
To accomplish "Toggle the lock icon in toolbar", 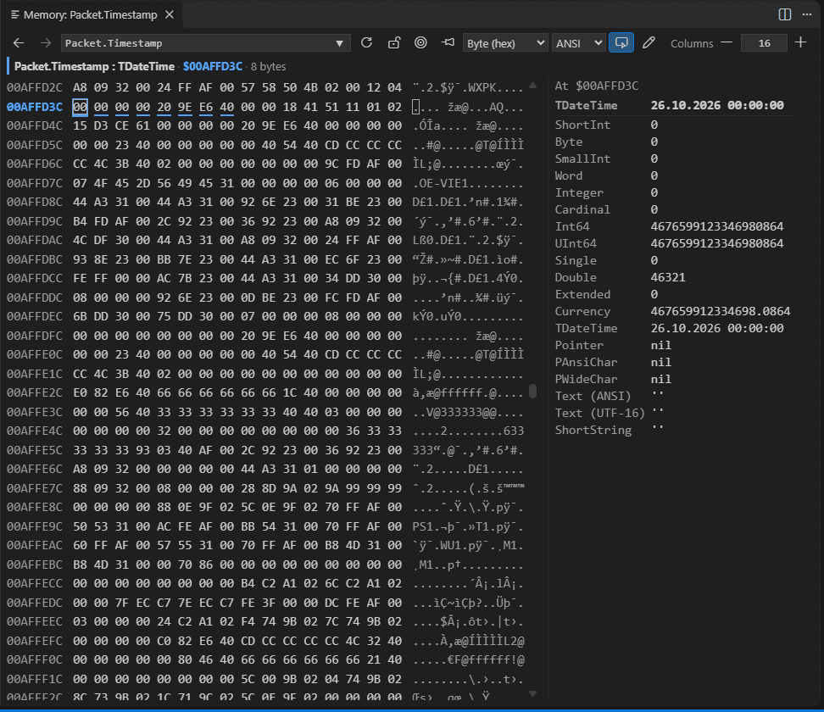I will [394, 43].
